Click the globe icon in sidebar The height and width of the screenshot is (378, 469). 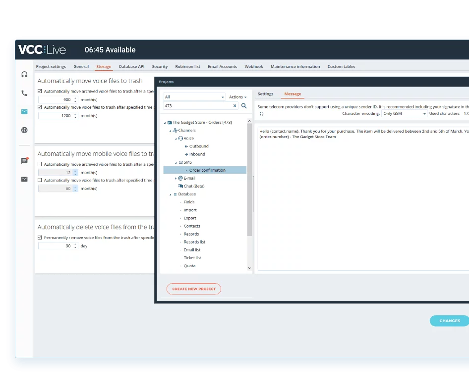coord(24,130)
